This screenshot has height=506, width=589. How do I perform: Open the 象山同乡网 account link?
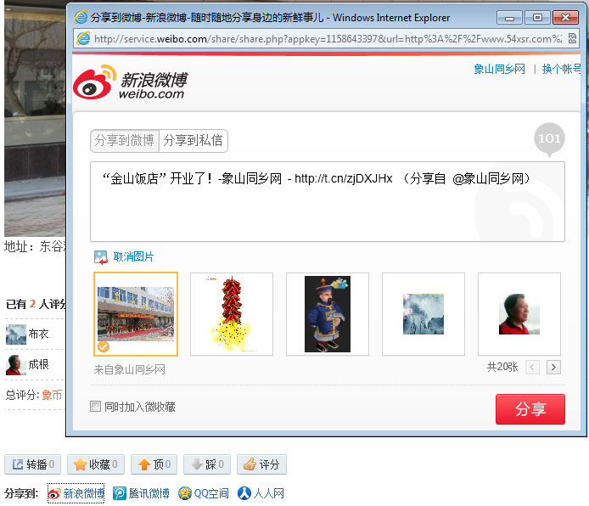click(499, 70)
